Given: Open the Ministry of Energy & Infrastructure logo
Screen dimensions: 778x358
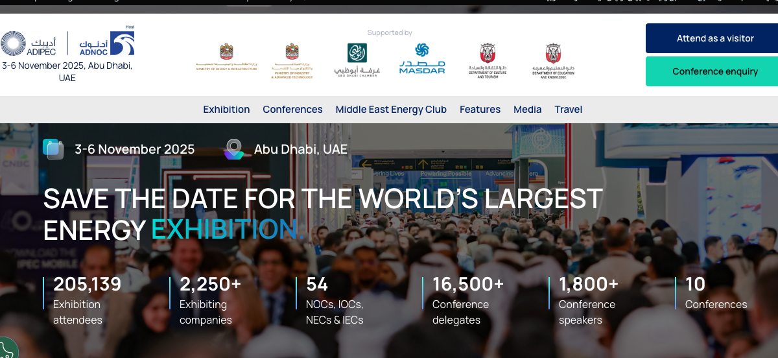Looking at the screenshot, I should coord(226,61).
